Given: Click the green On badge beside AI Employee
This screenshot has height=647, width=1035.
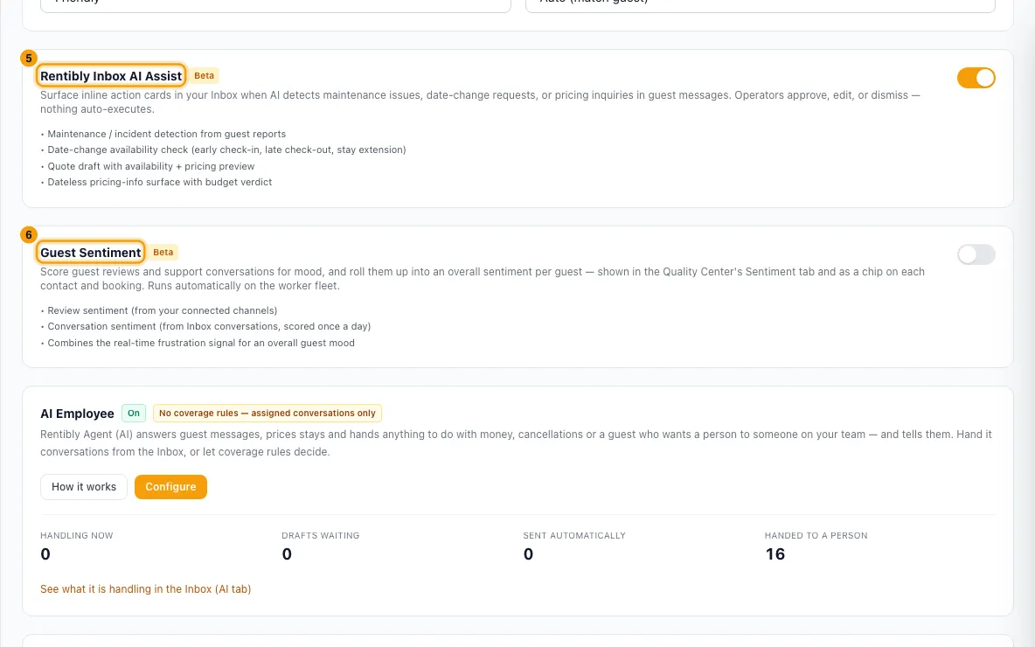Looking at the screenshot, I should coord(134,414).
